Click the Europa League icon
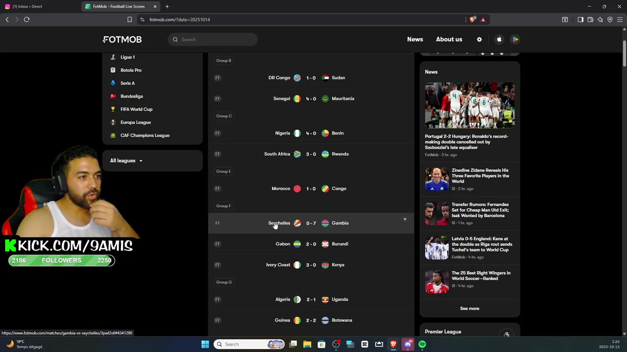 (x=113, y=122)
